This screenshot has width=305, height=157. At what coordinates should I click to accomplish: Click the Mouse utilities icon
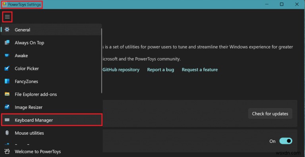(x=7, y=133)
